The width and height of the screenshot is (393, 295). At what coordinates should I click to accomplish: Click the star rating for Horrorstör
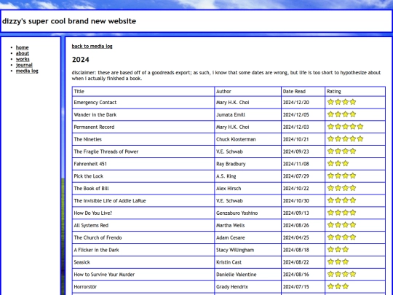(x=338, y=286)
